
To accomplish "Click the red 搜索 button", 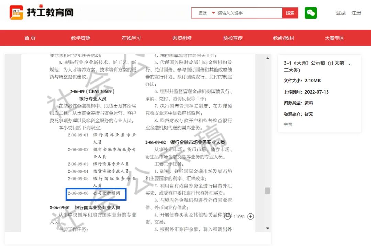I will pos(290,13).
